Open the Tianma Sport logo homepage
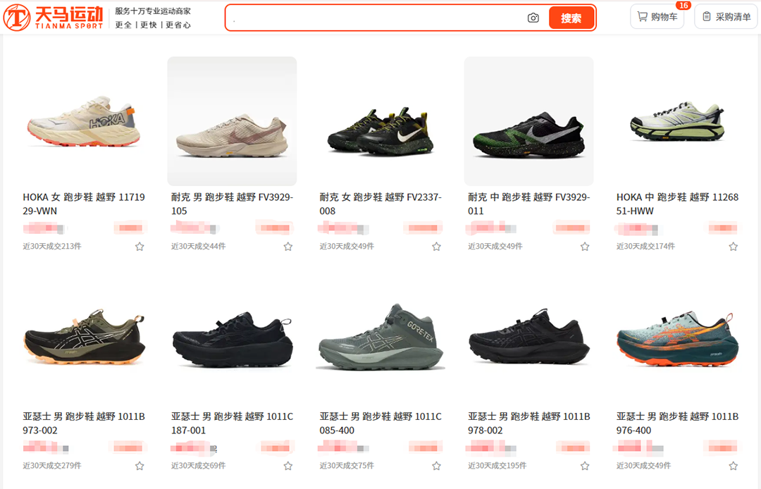This screenshot has height=489, width=761. pyautogui.click(x=54, y=18)
